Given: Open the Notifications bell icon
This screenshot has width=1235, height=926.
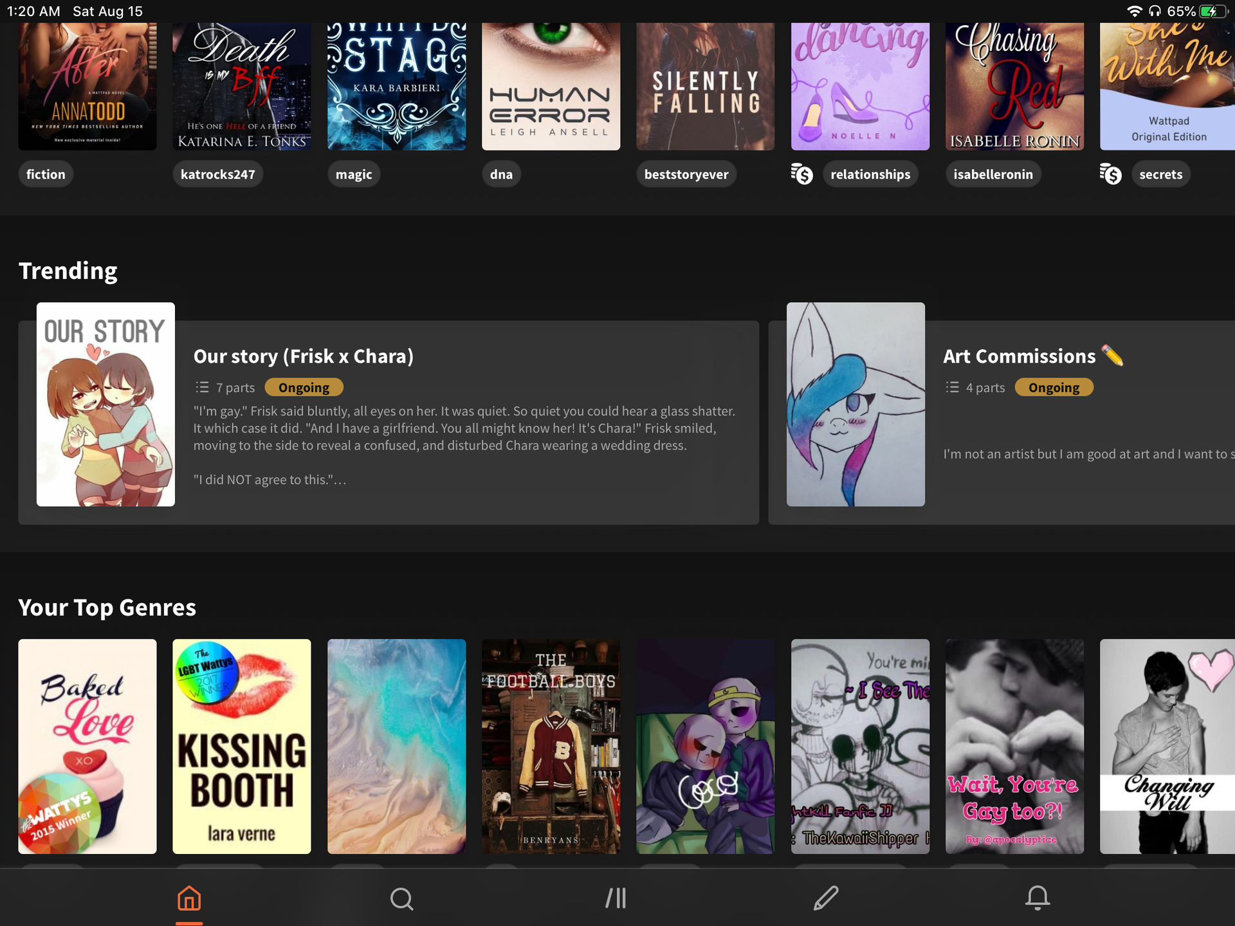Looking at the screenshot, I should click(1038, 898).
